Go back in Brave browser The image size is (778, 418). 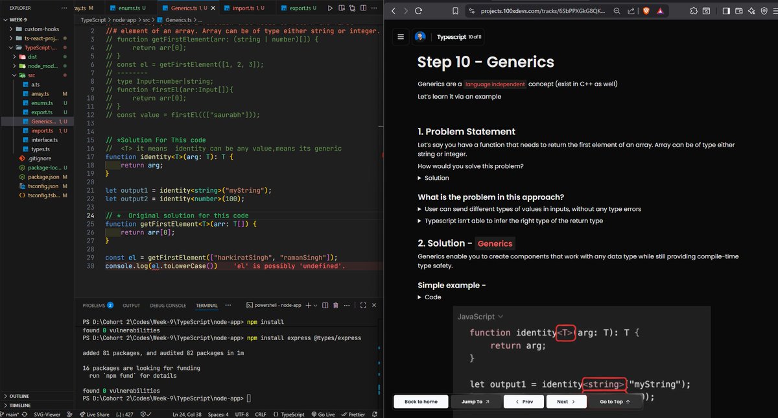click(393, 11)
